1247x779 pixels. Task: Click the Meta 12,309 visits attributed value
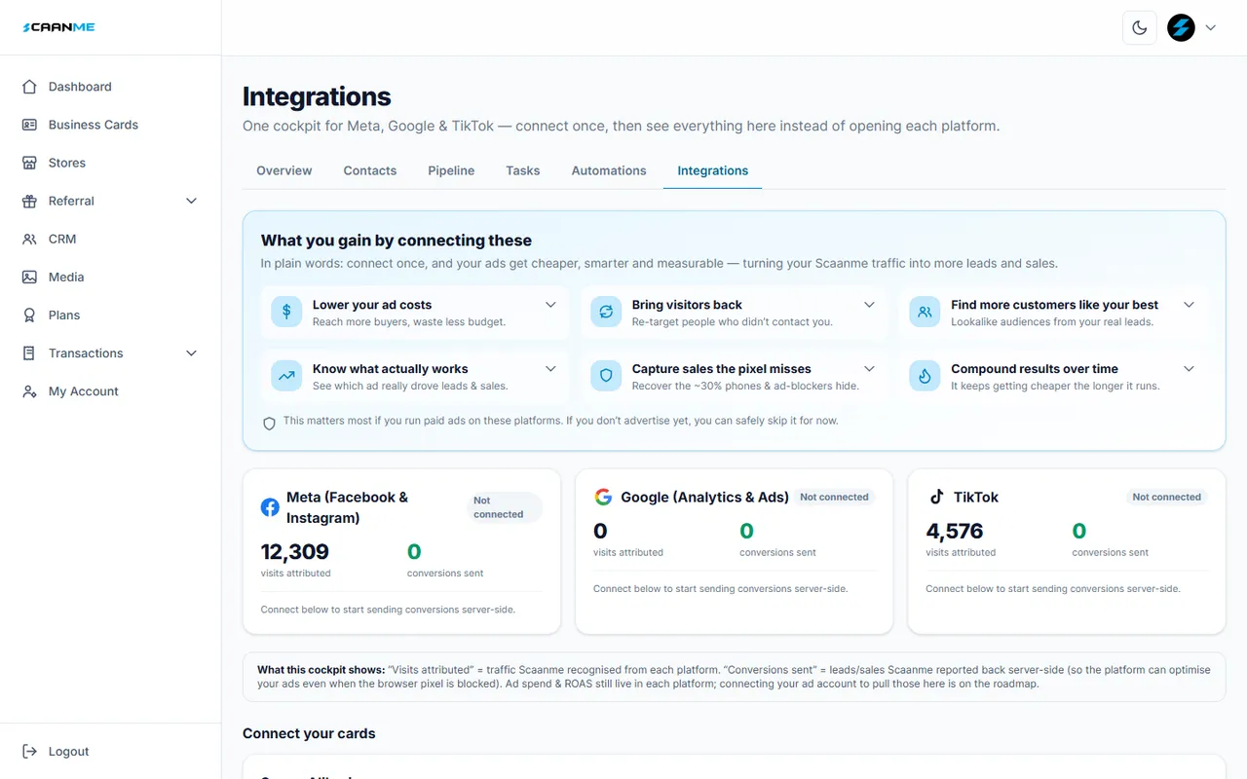(x=295, y=552)
